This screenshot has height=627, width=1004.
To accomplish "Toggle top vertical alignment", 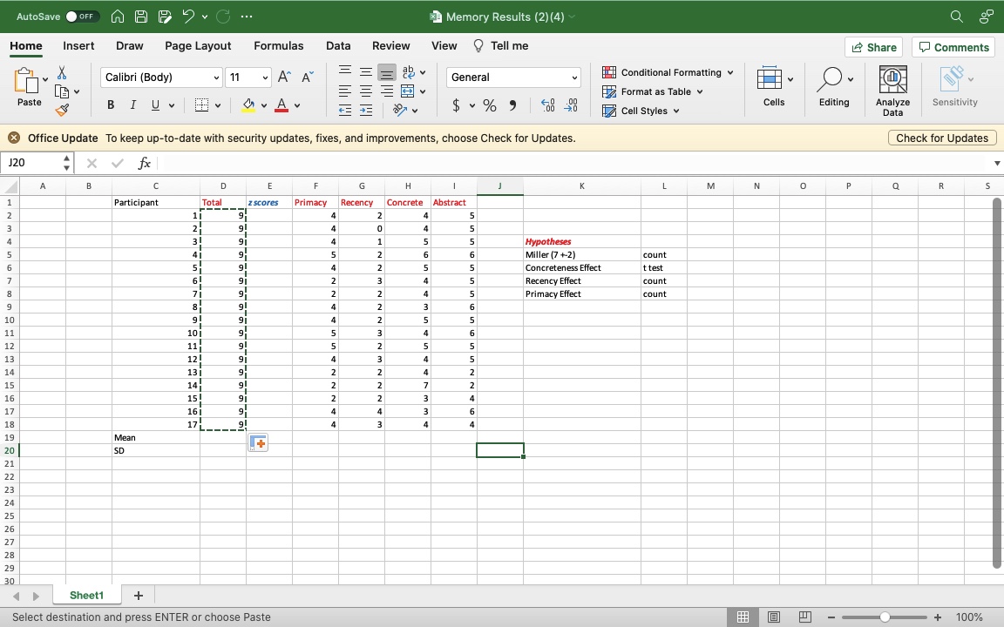I will coord(345,71).
